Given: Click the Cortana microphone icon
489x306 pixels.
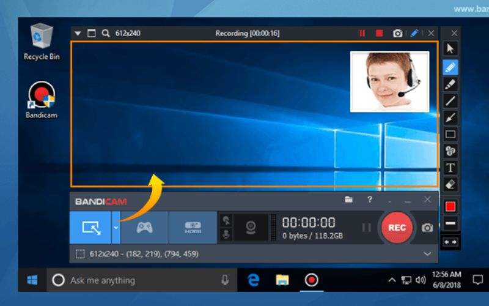Looking at the screenshot, I should (x=225, y=280).
